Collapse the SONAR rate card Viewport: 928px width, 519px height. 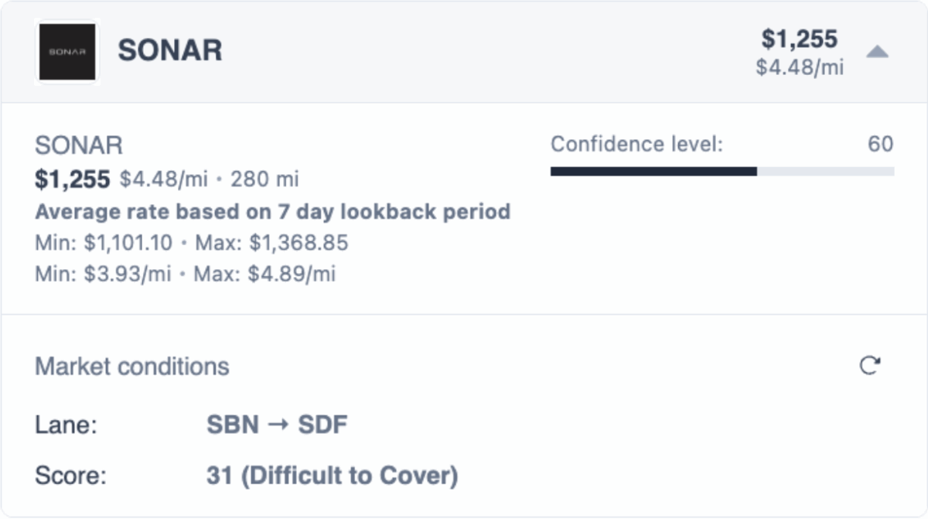tap(877, 53)
